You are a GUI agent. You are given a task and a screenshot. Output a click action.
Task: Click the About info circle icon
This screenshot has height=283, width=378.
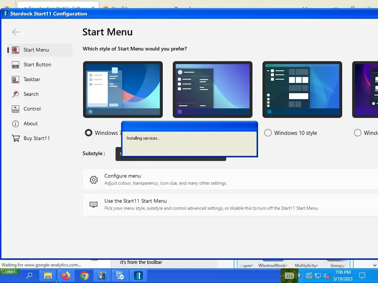(x=16, y=124)
